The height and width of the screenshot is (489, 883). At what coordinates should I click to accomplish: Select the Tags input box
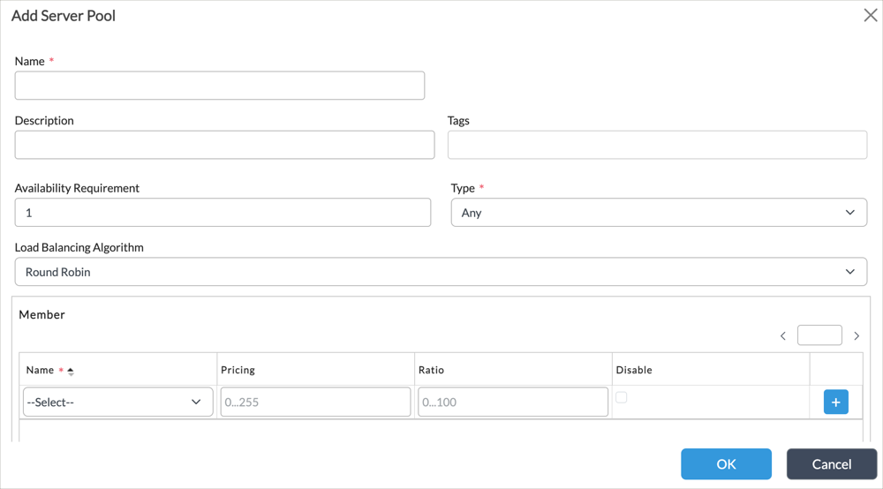click(x=657, y=145)
